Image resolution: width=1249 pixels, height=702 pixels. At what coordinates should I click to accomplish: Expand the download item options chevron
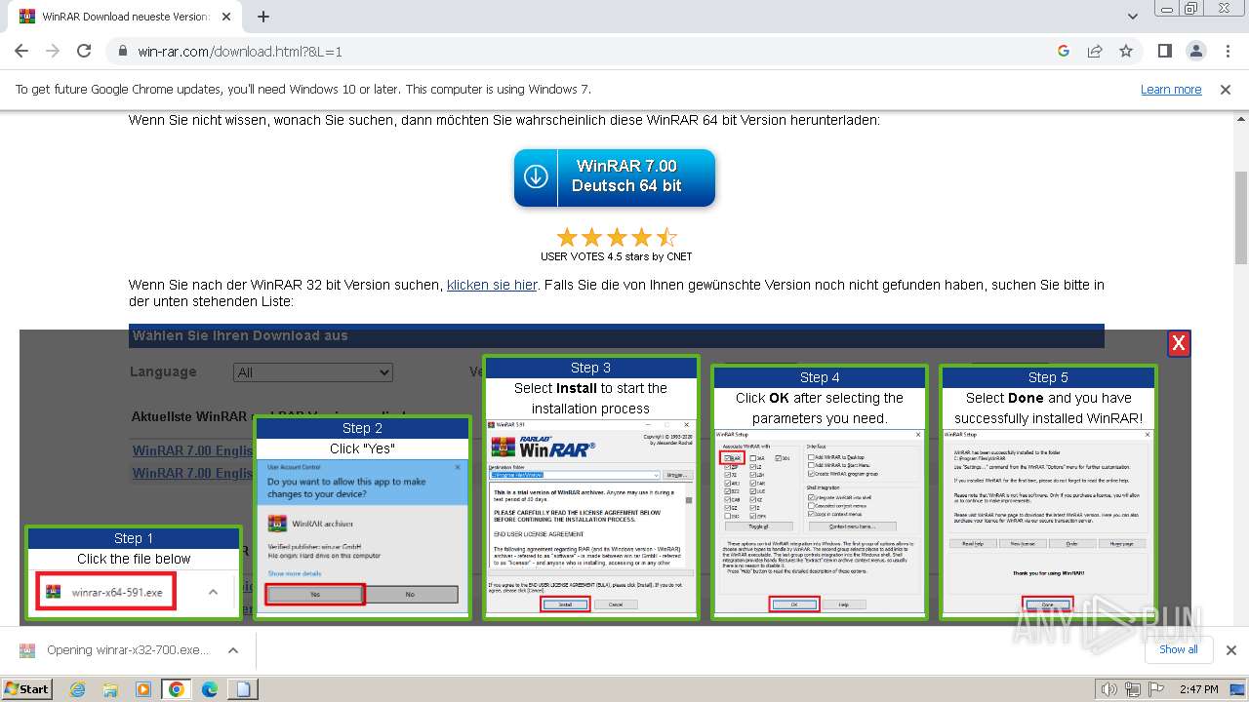[x=233, y=650]
